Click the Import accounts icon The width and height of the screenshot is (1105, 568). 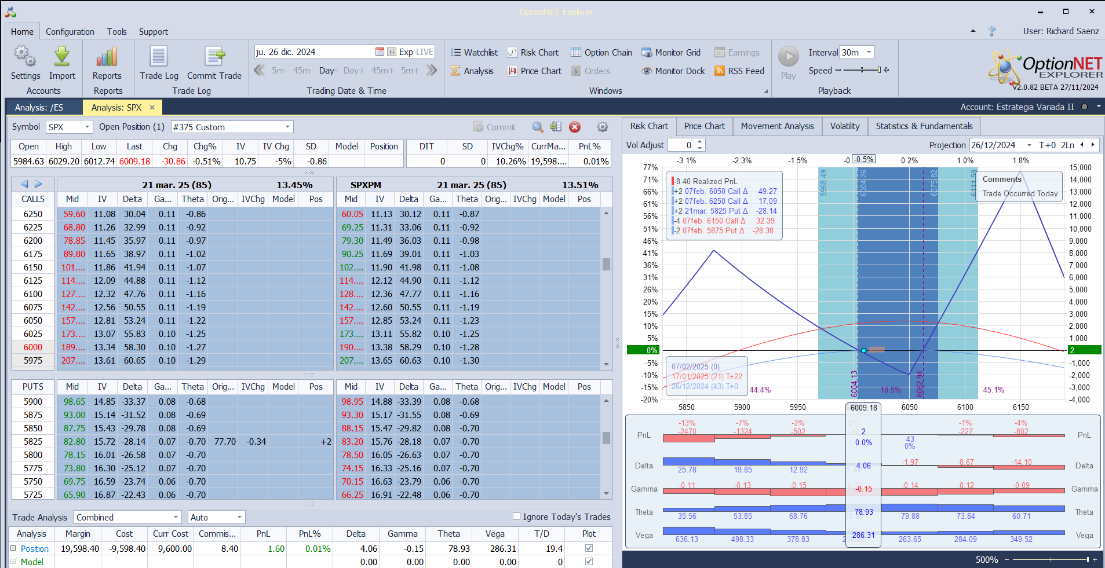tap(62, 57)
